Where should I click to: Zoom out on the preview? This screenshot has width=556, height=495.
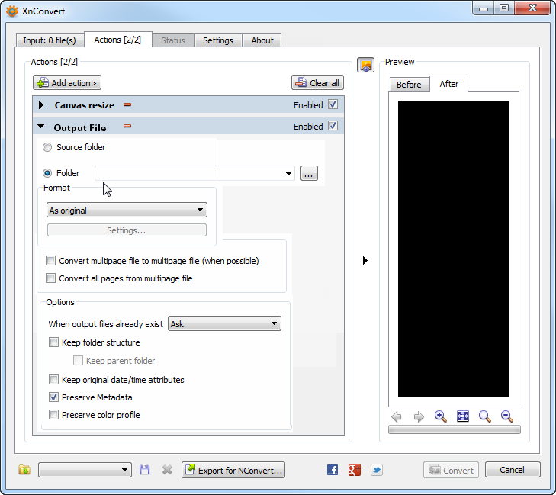point(506,416)
